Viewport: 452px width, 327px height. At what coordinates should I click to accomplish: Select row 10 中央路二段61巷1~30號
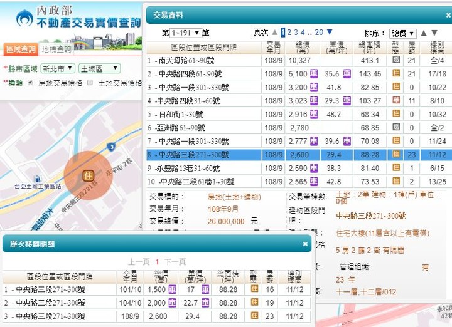click(x=299, y=182)
